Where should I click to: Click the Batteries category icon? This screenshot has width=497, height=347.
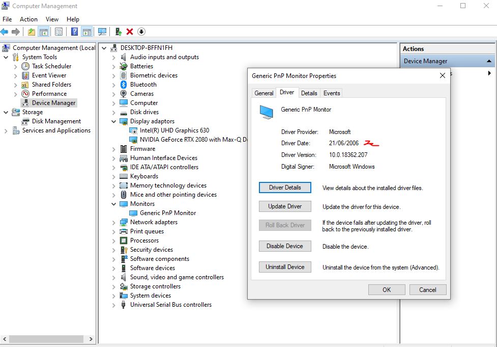tap(124, 66)
